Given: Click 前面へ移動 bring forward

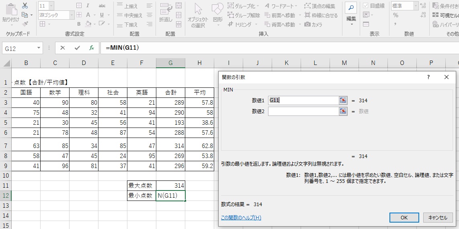Looking at the screenshot, I should tap(280, 15).
